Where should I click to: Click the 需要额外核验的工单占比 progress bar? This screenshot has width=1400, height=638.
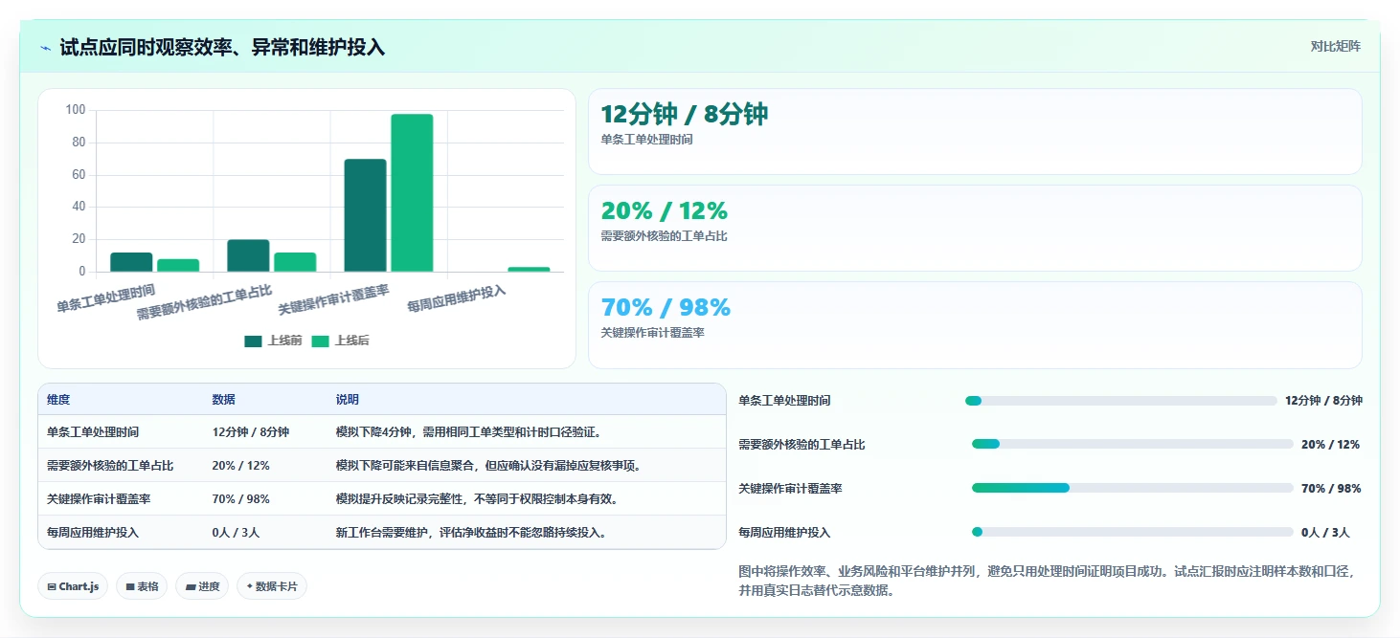click(x=1133, y=444)
